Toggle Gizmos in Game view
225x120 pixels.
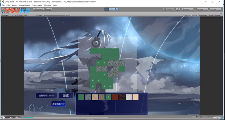(217, 15)
